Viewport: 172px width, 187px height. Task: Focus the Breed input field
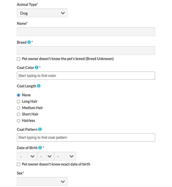point(86,51)
